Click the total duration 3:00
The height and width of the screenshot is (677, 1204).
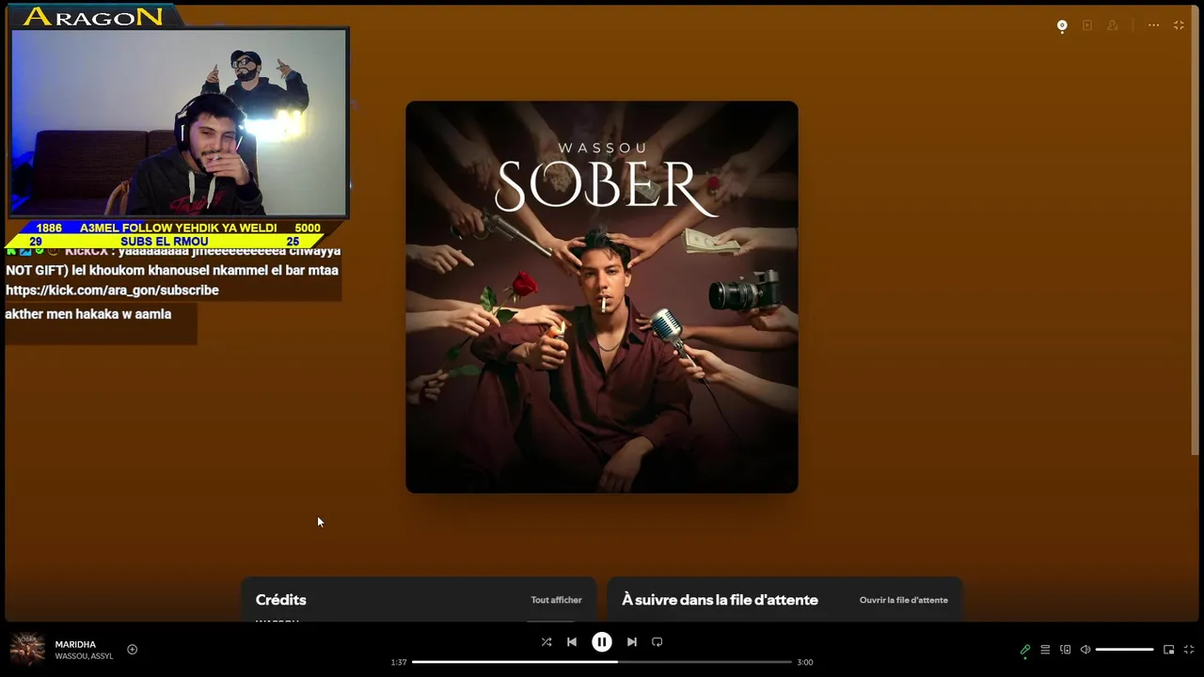point(805,662)
